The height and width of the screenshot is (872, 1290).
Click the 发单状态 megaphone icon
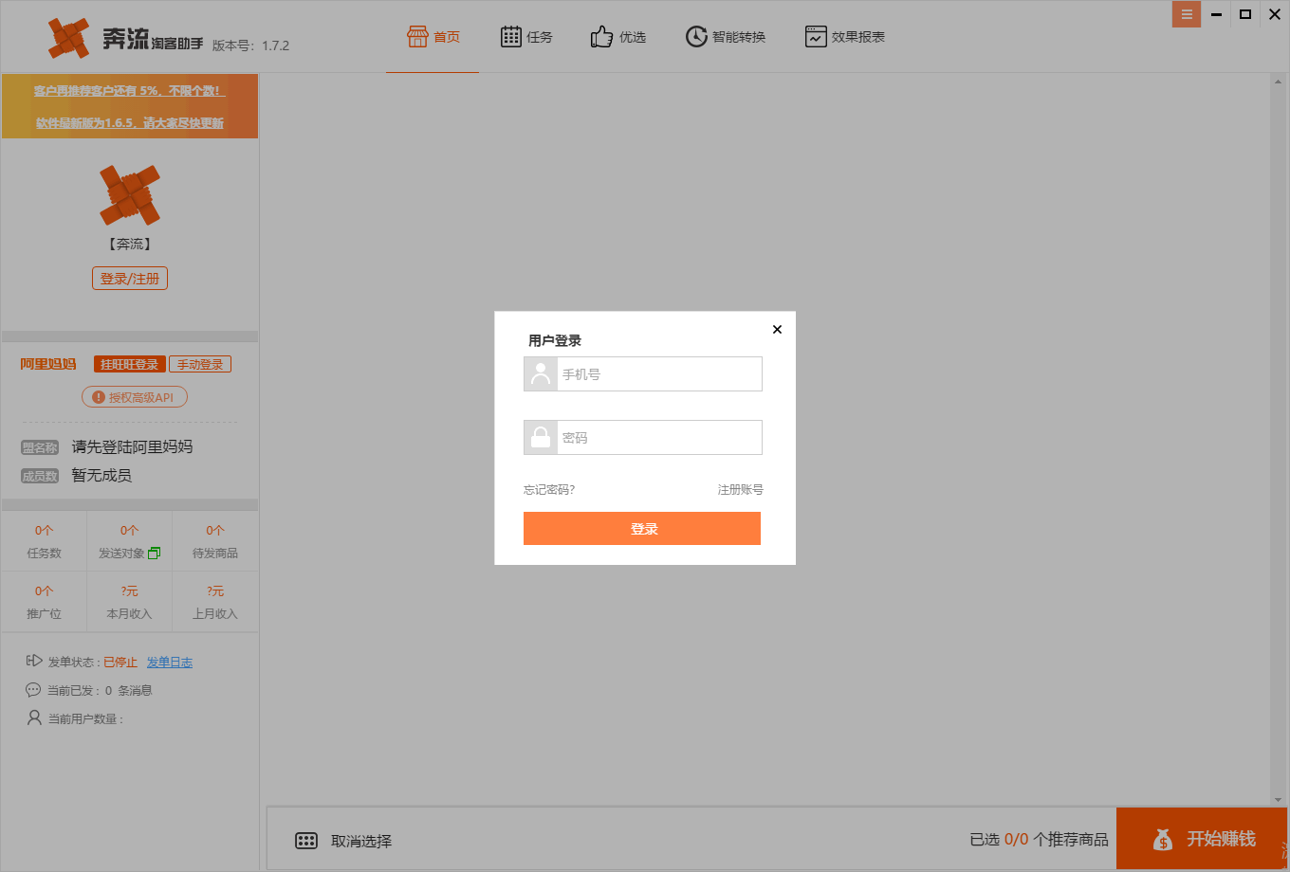[34, 662]
